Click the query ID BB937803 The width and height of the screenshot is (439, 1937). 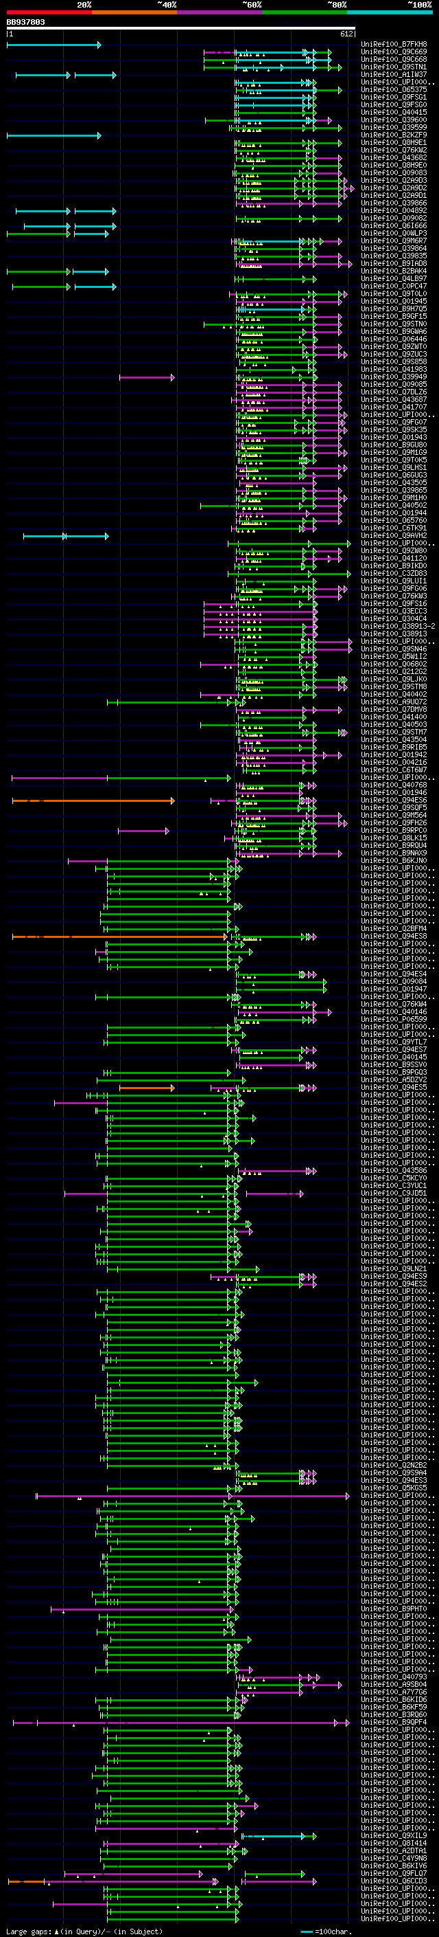point(25,23)
